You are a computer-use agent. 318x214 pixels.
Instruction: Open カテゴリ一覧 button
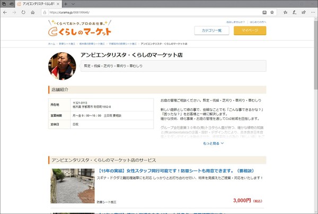tap(211, 31)
